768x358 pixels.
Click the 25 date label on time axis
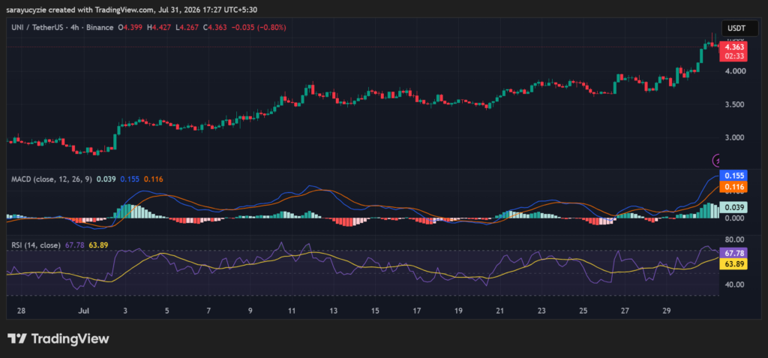point(583,311)
